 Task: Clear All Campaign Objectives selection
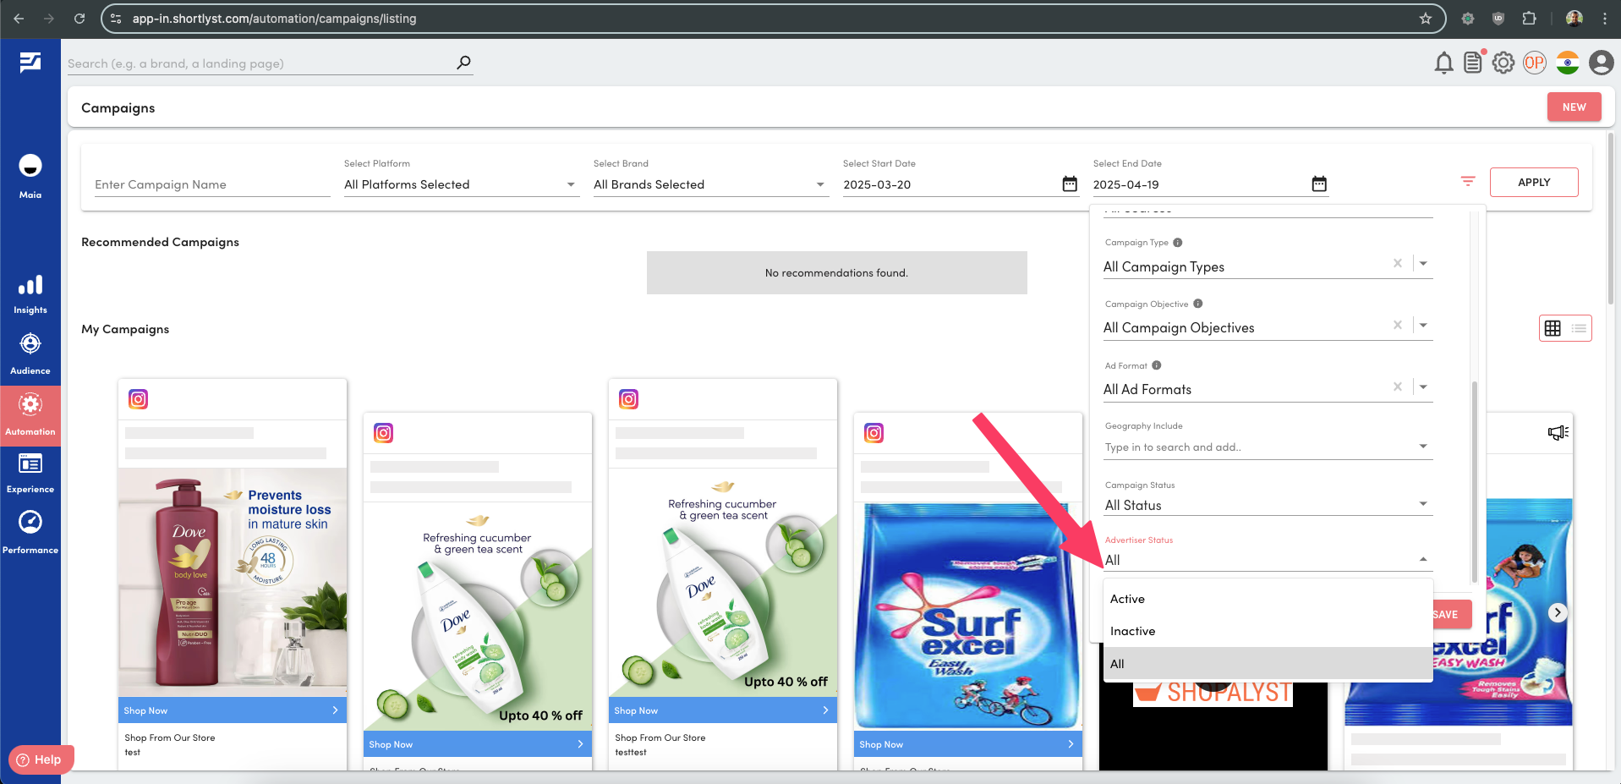1398,325
